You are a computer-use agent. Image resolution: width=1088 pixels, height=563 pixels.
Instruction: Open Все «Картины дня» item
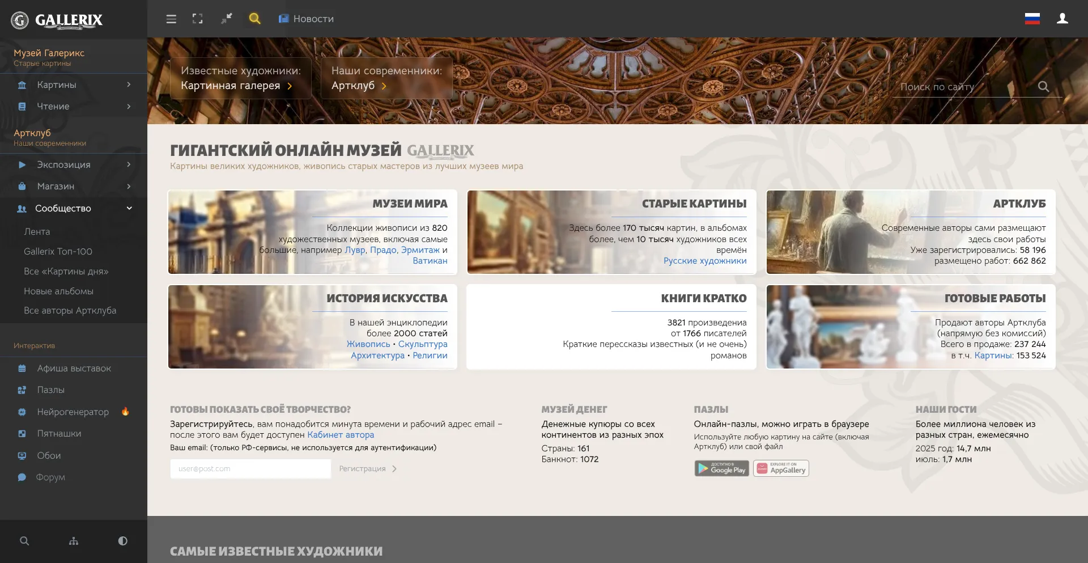click(x=66, y=271)
